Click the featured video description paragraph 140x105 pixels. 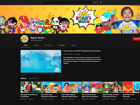tap(82, 60)
